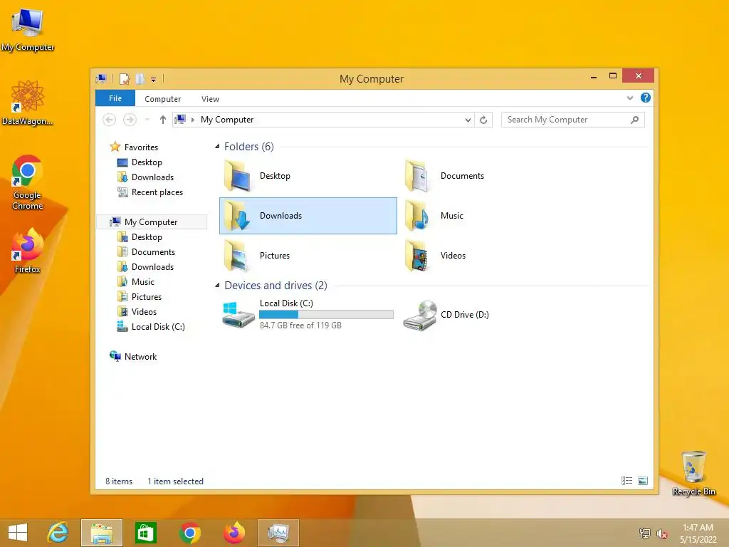Select Downloads under My Computer tree

[x=152, y=267]
